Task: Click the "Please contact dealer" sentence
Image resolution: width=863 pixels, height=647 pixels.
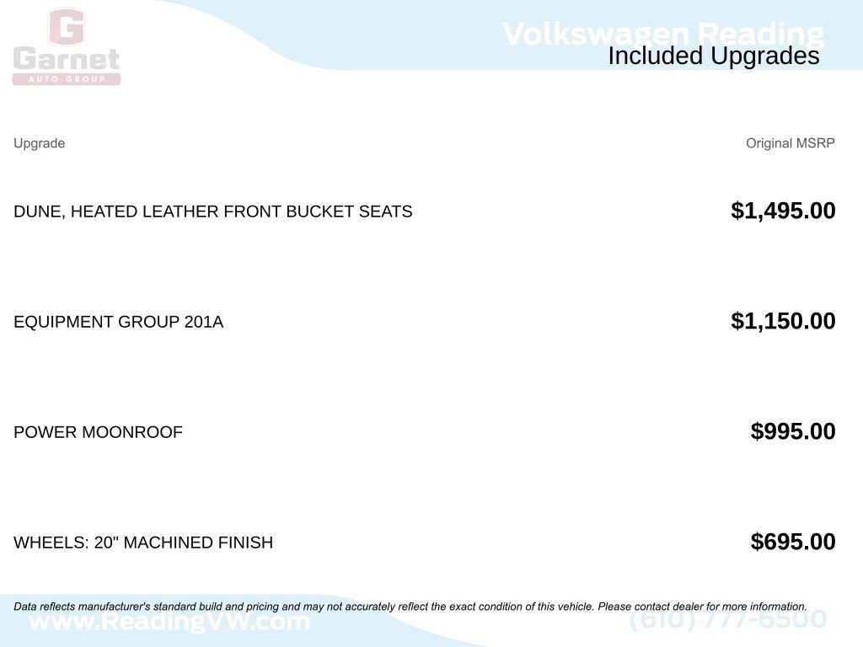Action: (702, 607)
